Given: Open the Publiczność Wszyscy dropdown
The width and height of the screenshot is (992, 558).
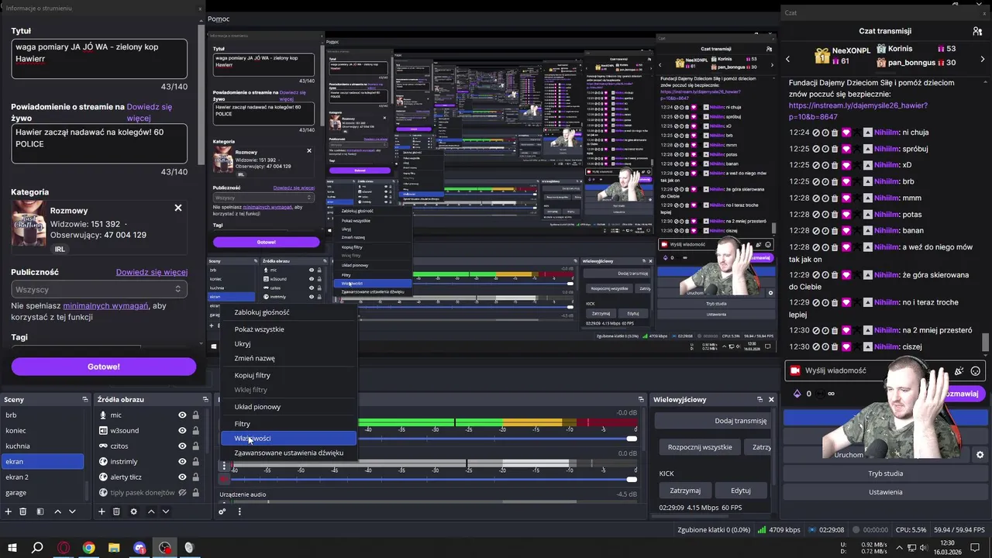Looking at the screenshot, I should tap(99, 289).
